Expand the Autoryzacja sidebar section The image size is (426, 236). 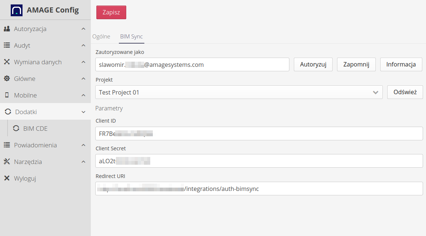point(83,29)
